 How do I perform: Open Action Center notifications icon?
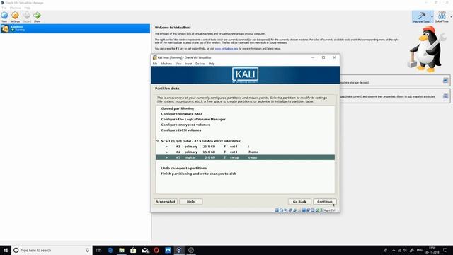coord(445,250)
